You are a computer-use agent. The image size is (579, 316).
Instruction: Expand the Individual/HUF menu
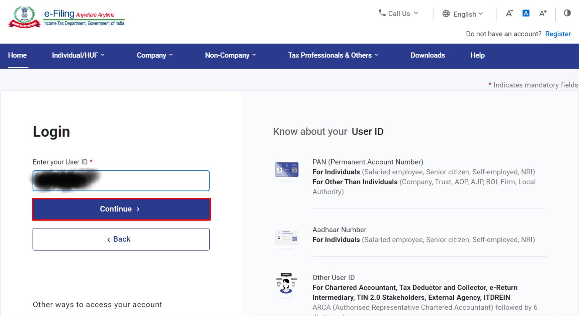pos(78,55)
